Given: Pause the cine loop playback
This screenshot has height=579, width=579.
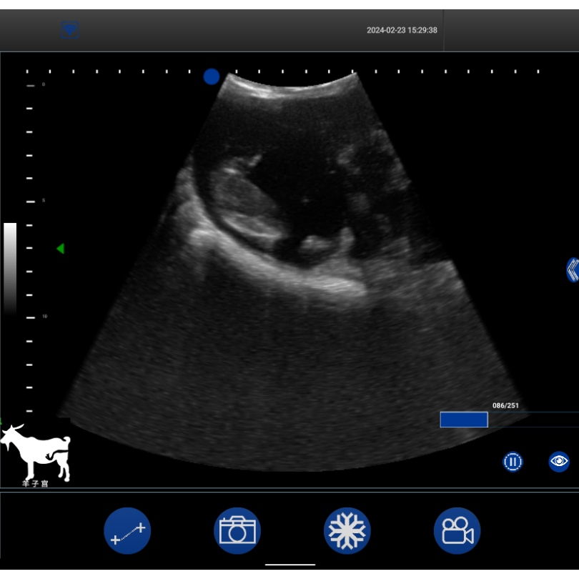Looking at the screenshot, I should 513,462.
